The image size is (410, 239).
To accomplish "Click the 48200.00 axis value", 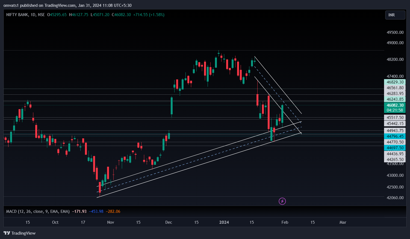I will point(395,59).
